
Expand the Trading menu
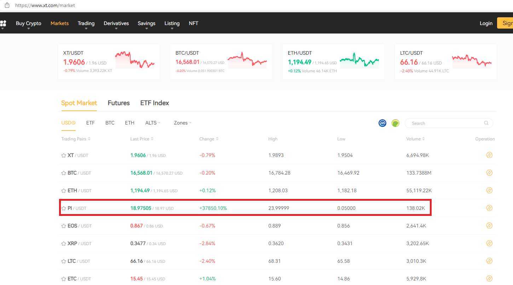(86, 24)
